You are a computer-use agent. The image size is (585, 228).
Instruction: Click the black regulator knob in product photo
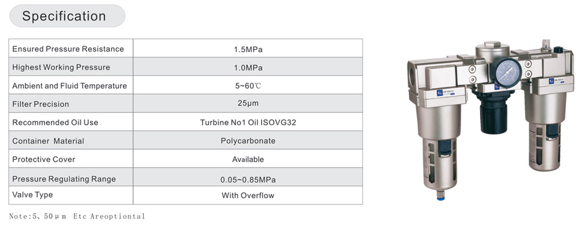coord(494,118)
